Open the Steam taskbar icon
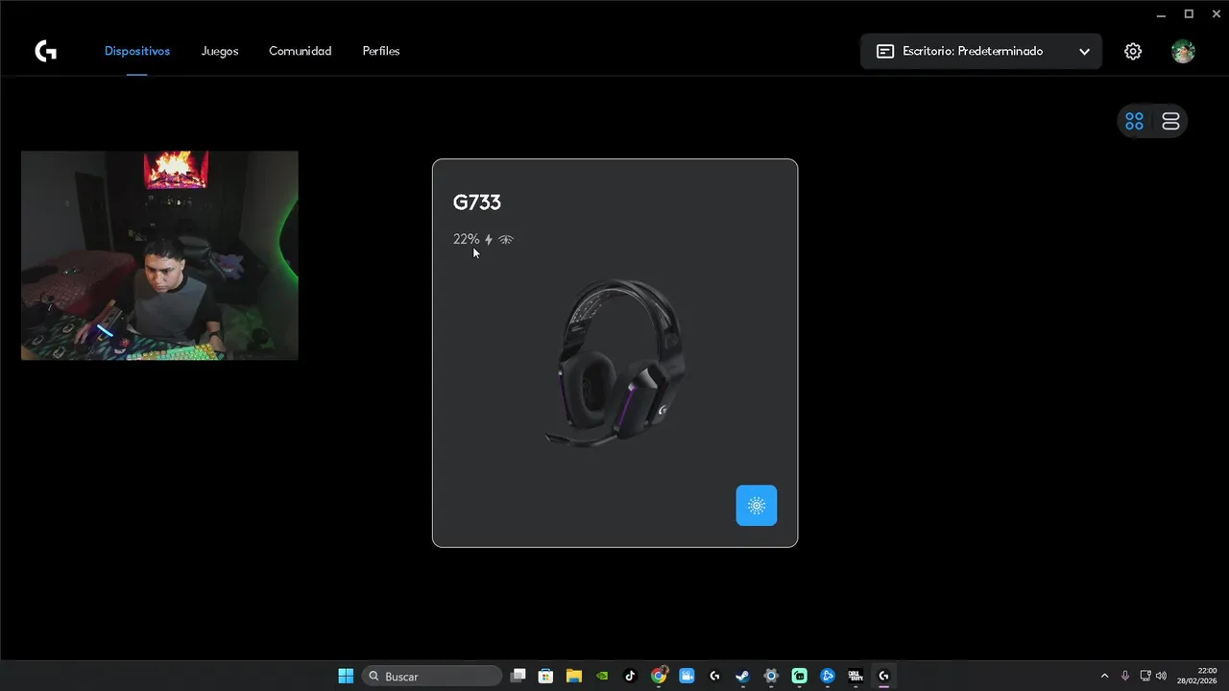The height and width of the screenshot is (691, 1229). tap(742, 676)
